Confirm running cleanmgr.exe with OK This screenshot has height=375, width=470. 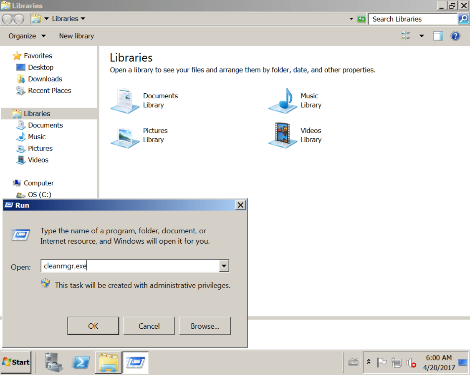click(x=93, y=325)
